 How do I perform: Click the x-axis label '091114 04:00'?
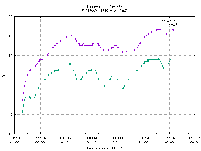(x=66, y=140)
